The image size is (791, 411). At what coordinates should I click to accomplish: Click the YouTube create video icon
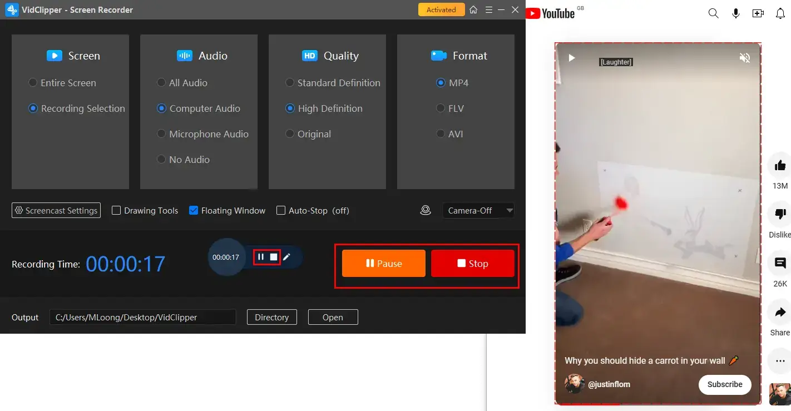(x=758, y=13)
